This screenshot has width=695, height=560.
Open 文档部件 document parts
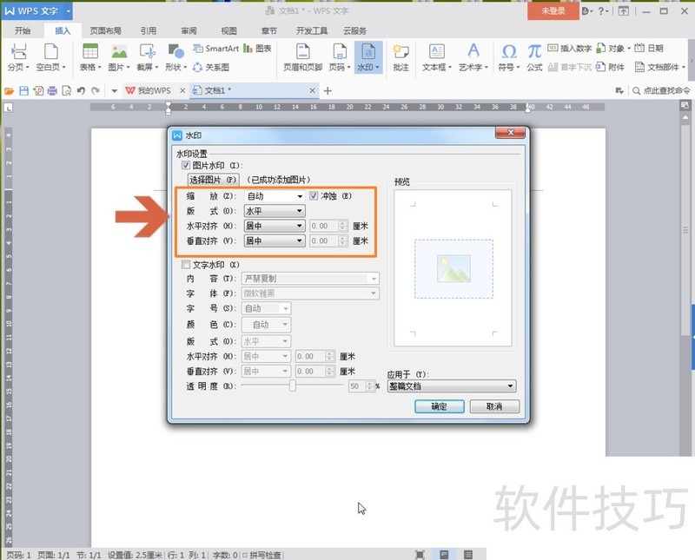pos(660,68)
